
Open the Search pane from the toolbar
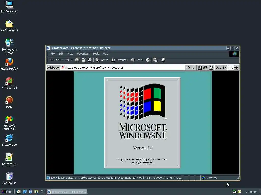(102, 60)
